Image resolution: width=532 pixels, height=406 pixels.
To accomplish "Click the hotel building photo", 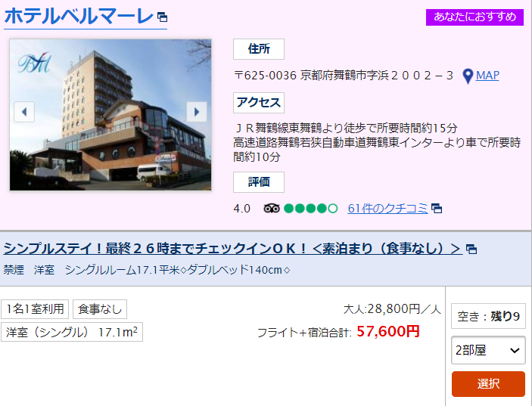I will (x=110, y=115).
